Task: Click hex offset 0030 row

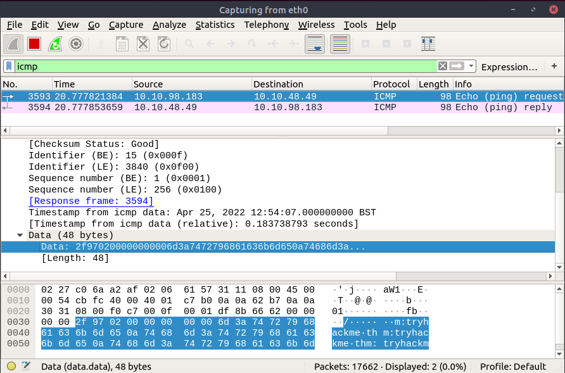Action: (18, 322)
